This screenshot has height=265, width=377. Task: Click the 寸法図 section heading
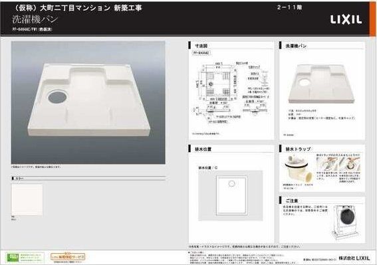tap(201, 46)
